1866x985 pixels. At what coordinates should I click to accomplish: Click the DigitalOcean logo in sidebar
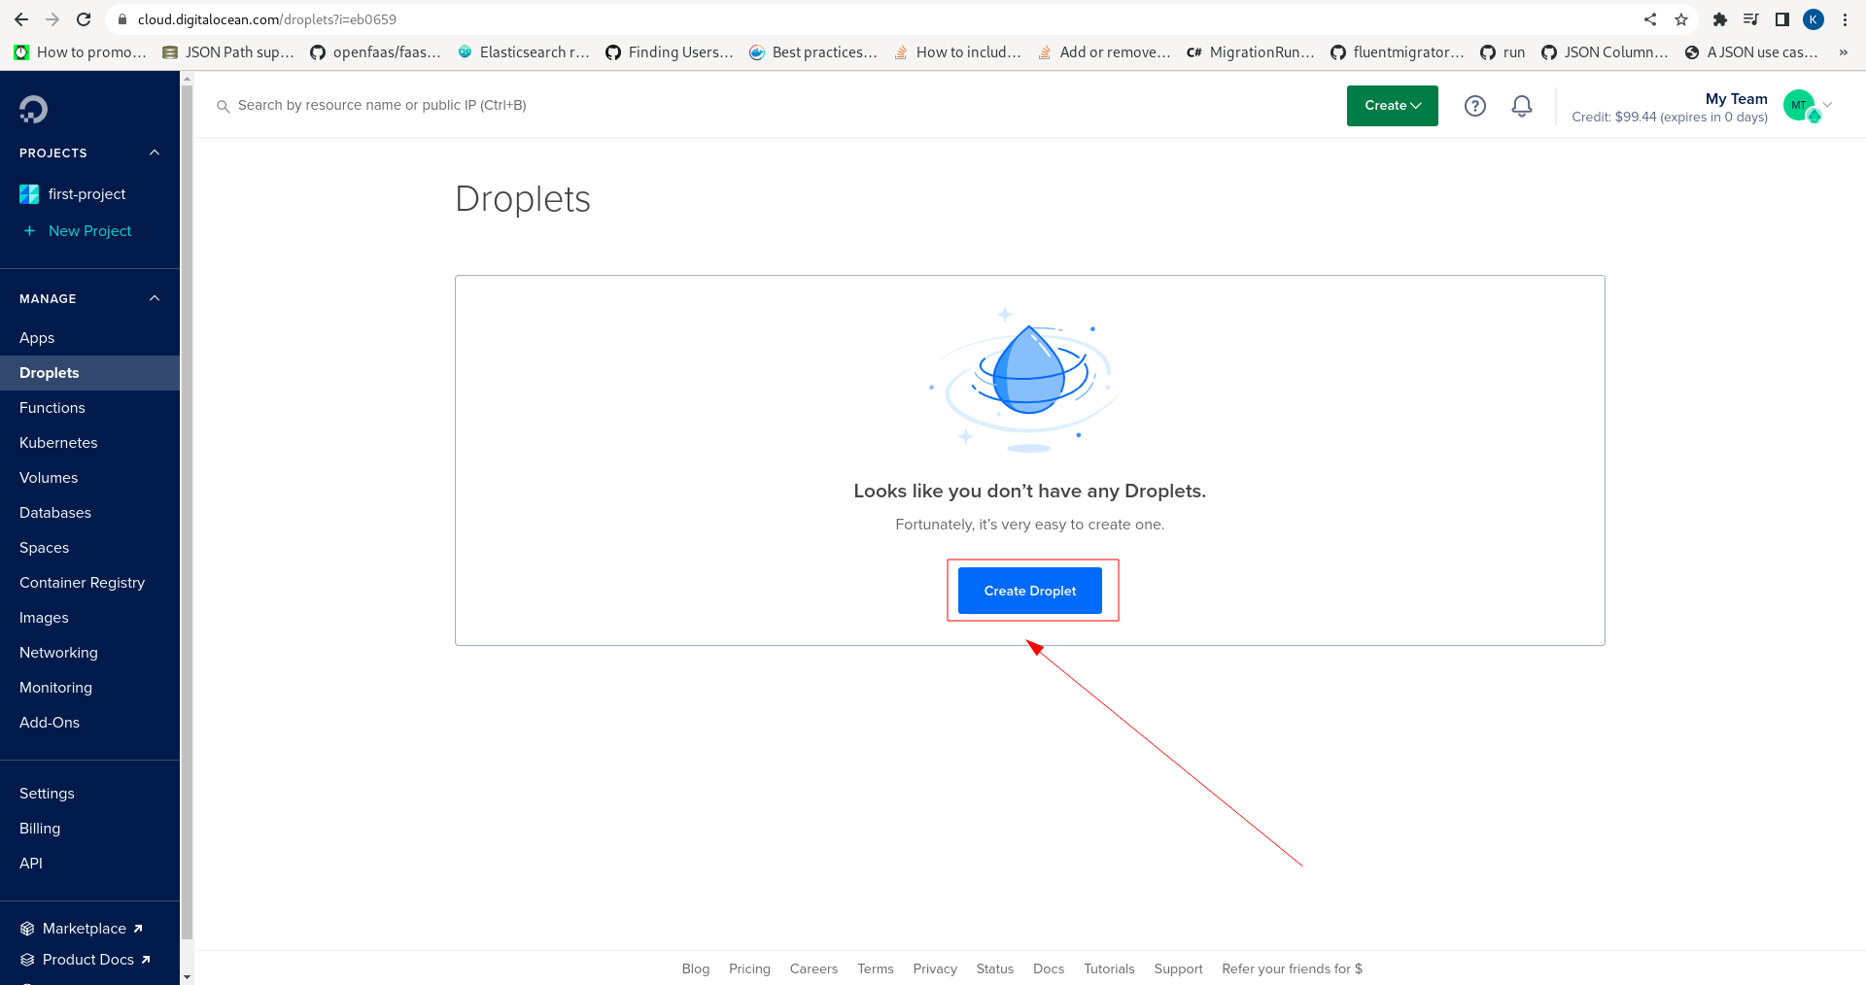pyautogui.click(x=33, y=109)
